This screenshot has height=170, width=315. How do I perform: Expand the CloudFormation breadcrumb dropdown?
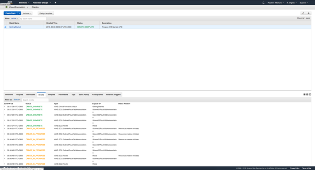coord(28,7)
